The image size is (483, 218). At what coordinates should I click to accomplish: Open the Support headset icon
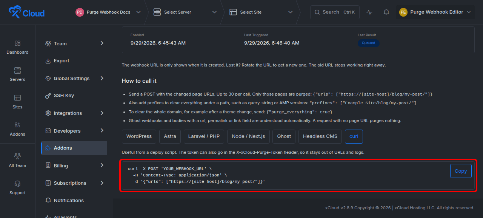(17, 184)
